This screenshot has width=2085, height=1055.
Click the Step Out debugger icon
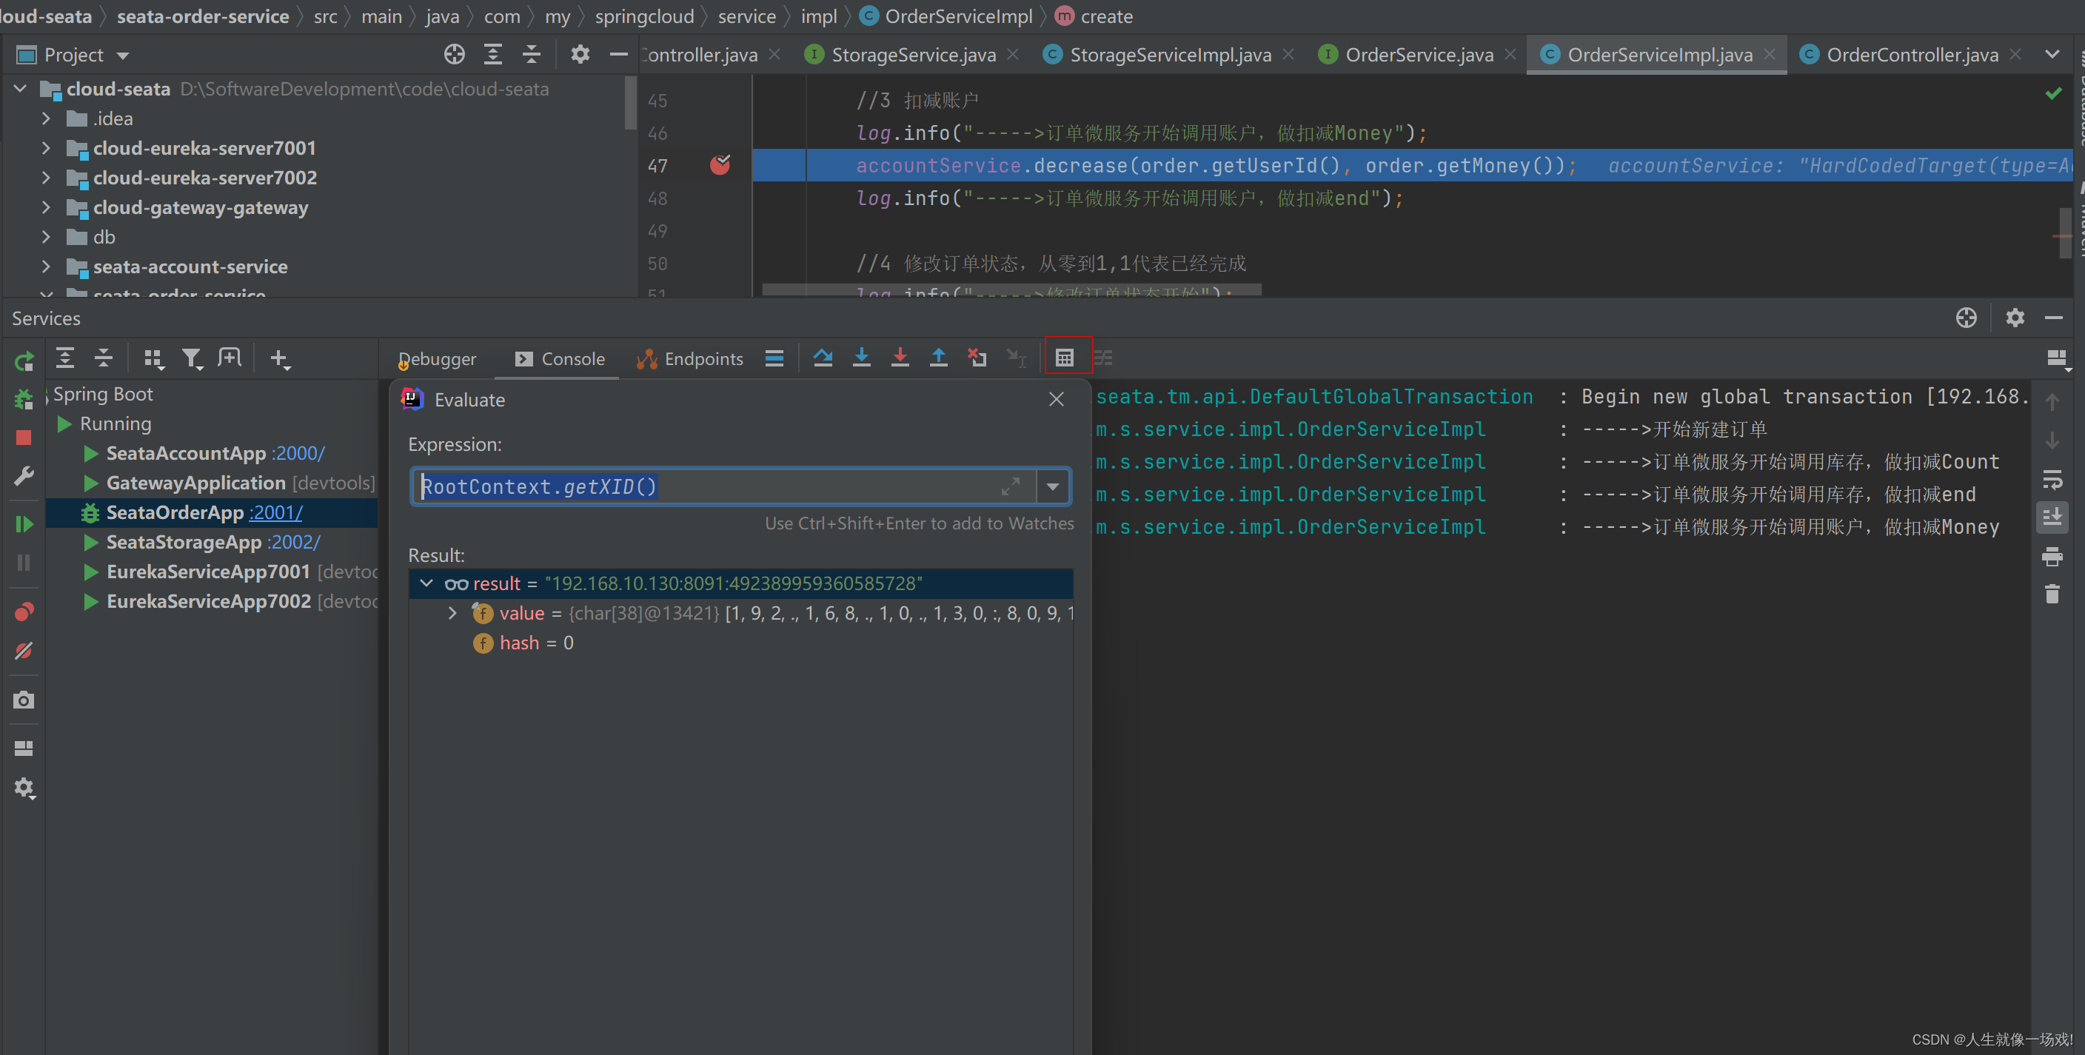(938, 357)
